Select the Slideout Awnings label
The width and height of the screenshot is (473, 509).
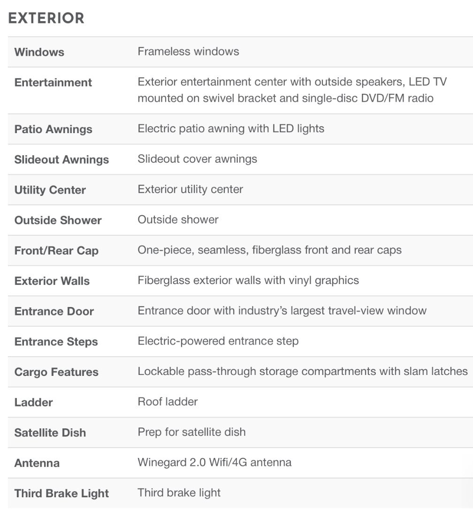[x=61, y=160]
